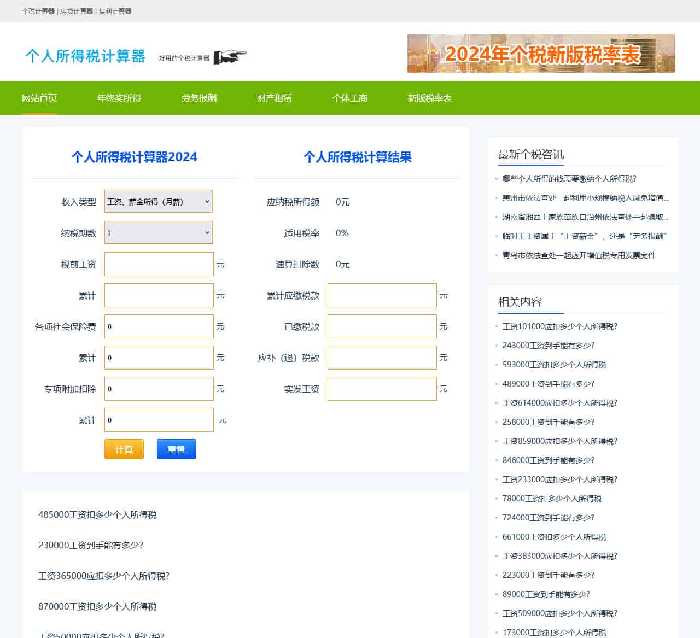700x638 pixels.
Task: Click the pointing hand icon beside the logo
Action: [231, 56]
